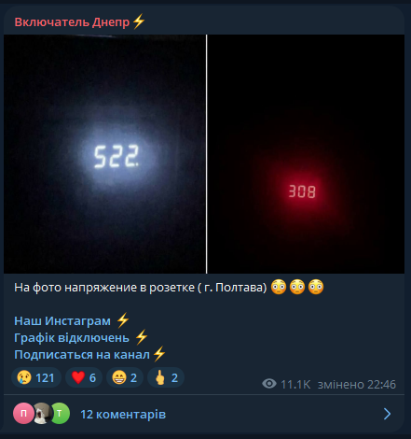Screen dimensions: 411x439
Task: Open the 12 коментарів thread
Action: 123,415
